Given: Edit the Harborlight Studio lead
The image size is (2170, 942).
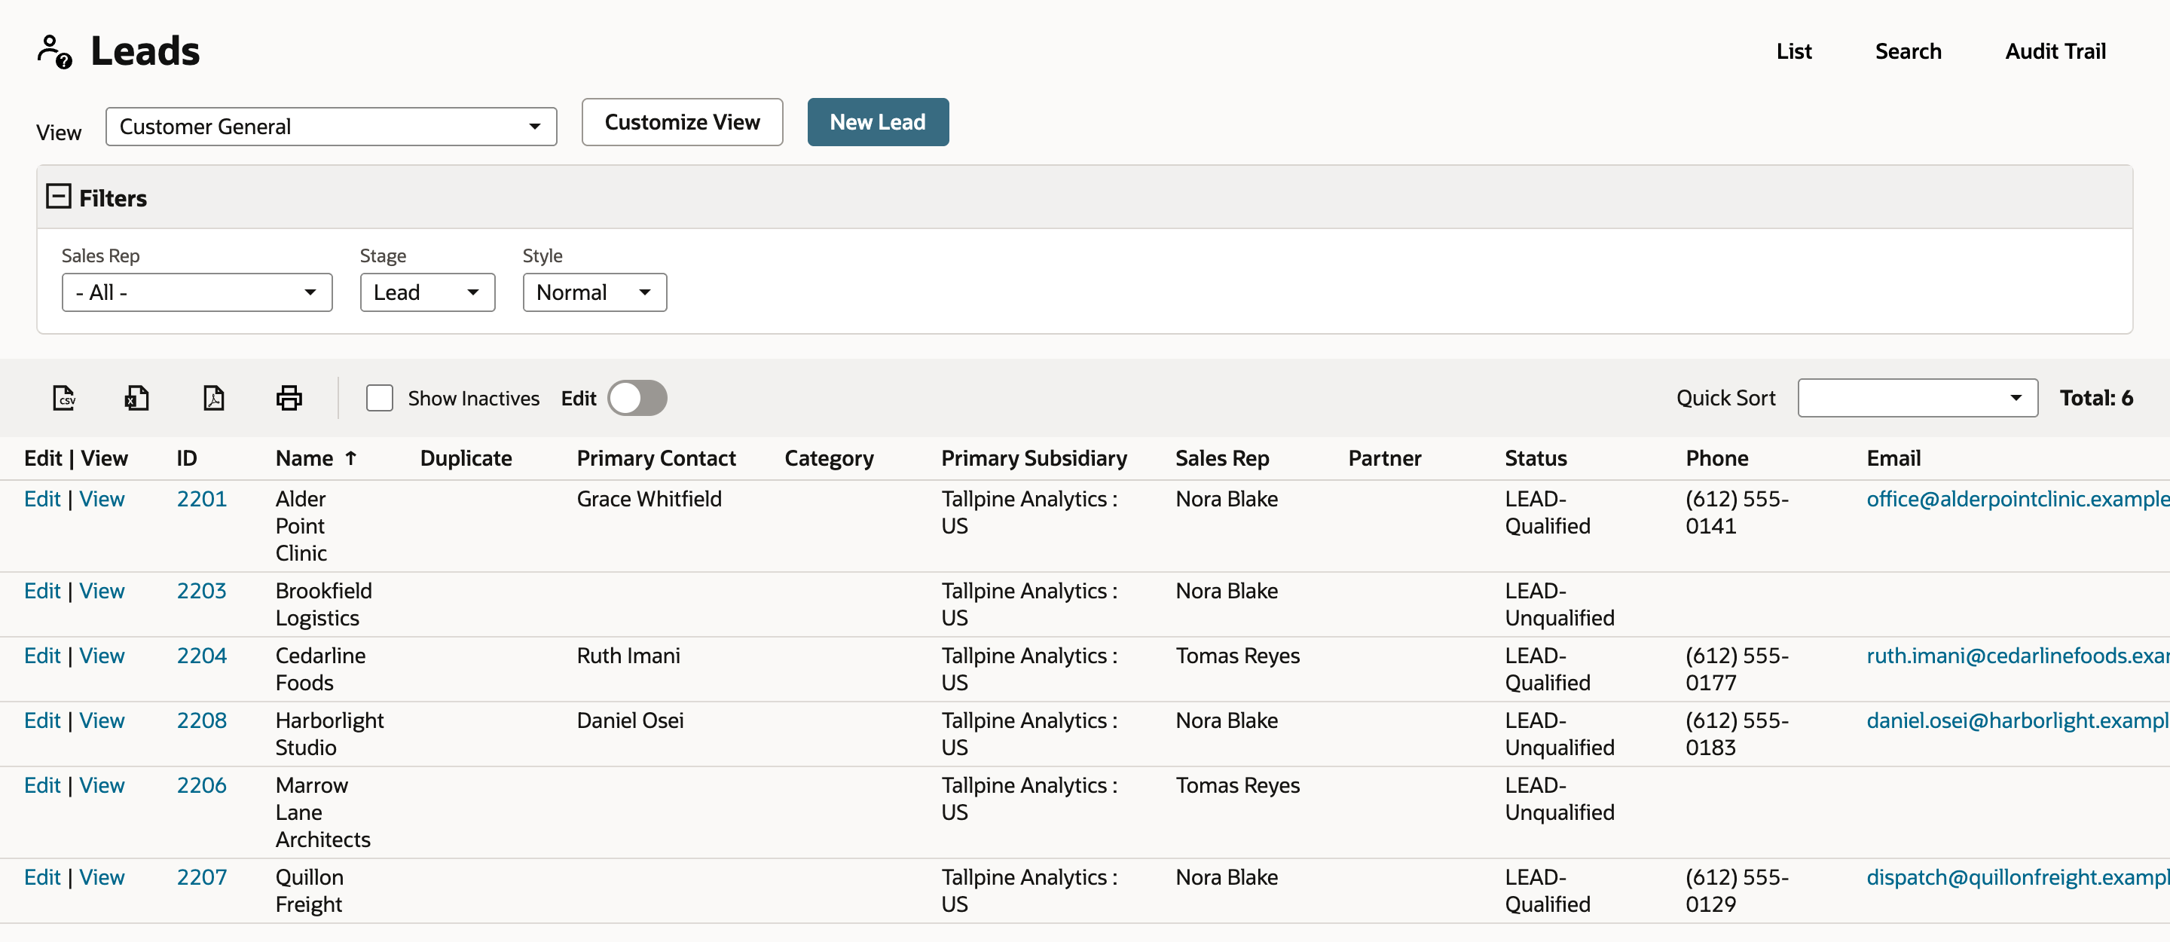Looking at the screenshot, I should point(42,720).
